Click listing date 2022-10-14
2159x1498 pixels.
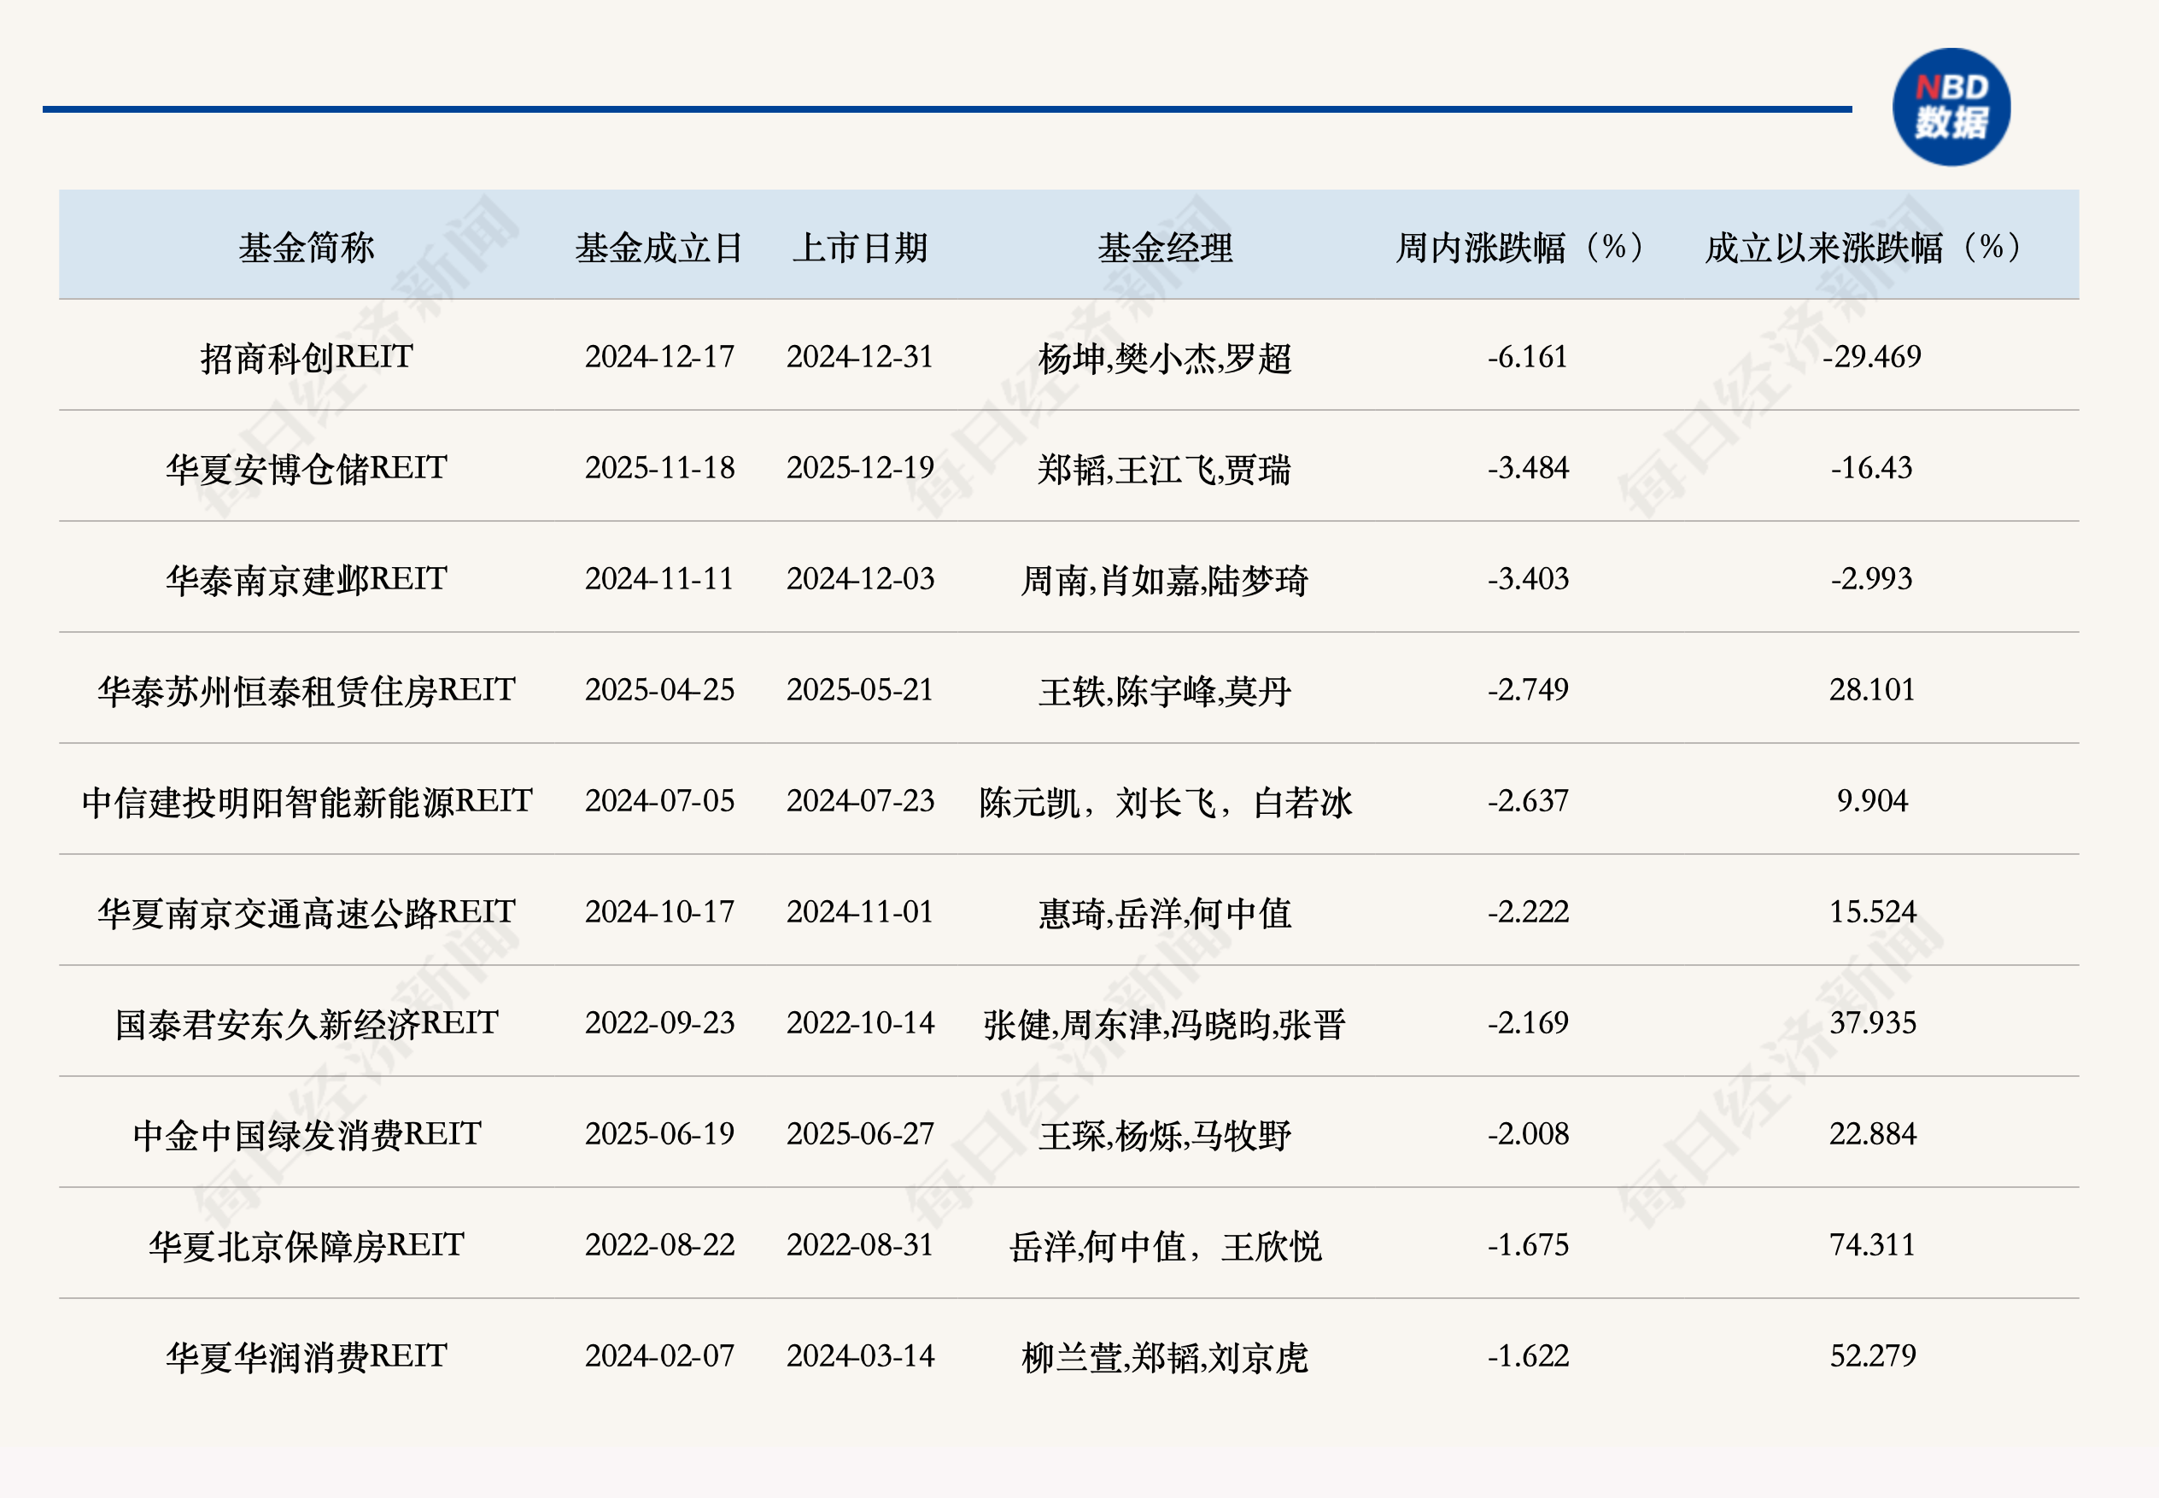click(x=860, y=1022)
